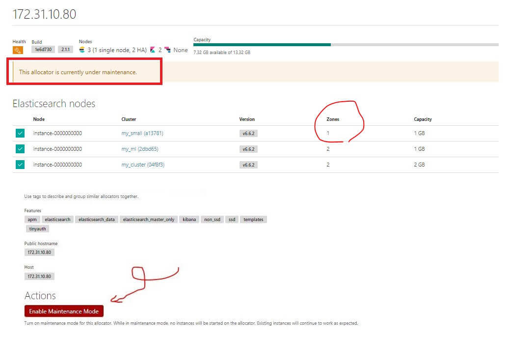
Task: Click the orange maintenance health icon
Action: 18,50
